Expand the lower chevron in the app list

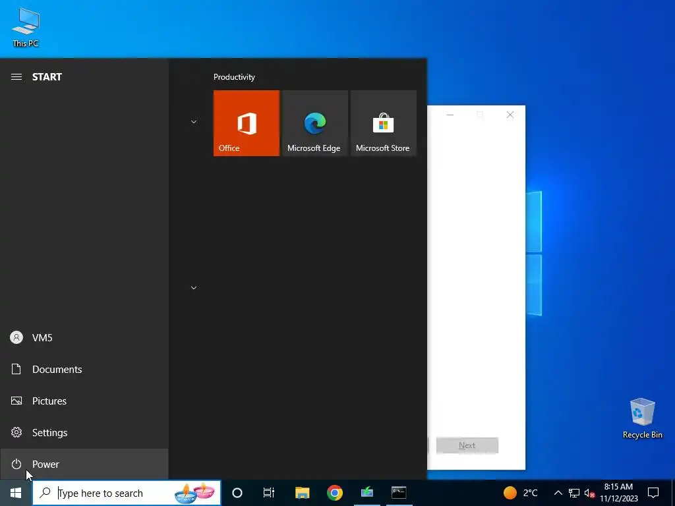pyautogui.click(x=194, y=287)
